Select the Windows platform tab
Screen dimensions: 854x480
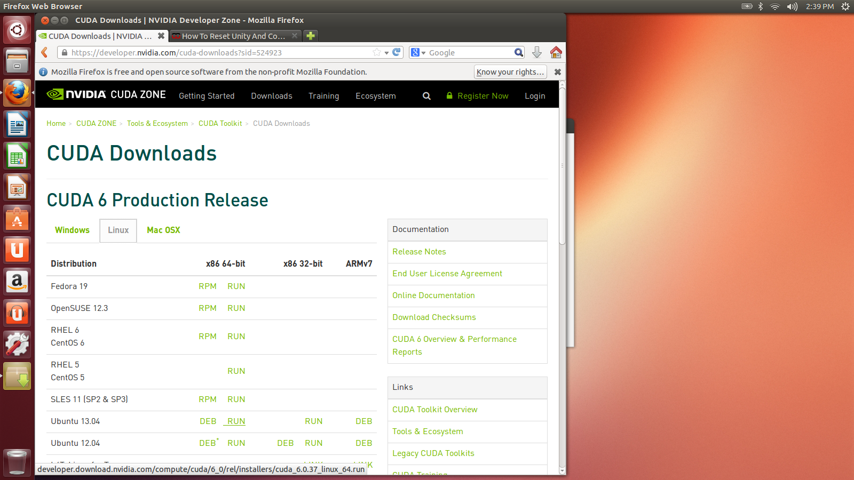point(72,230)
